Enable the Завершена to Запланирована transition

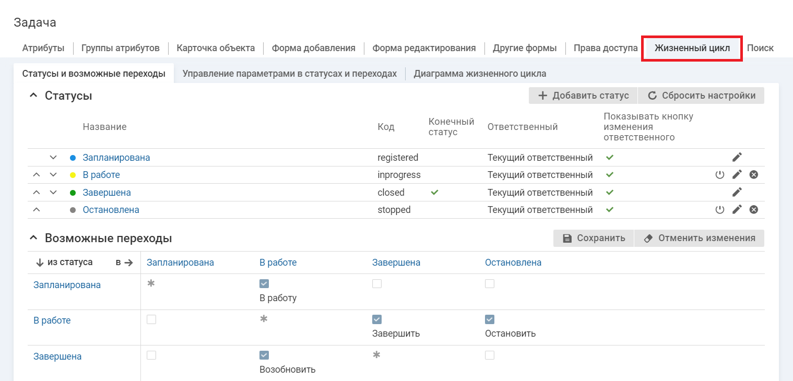tap(151, 355)
